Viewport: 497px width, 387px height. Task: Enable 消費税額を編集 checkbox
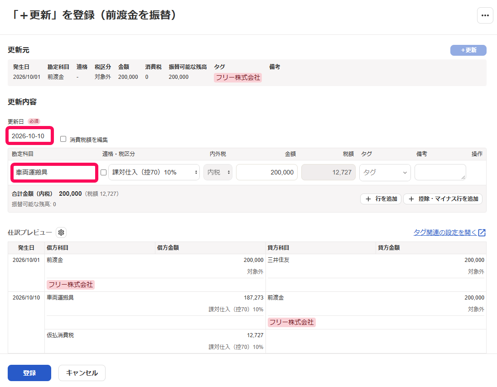pyautogui.click(x=63, y=139)
